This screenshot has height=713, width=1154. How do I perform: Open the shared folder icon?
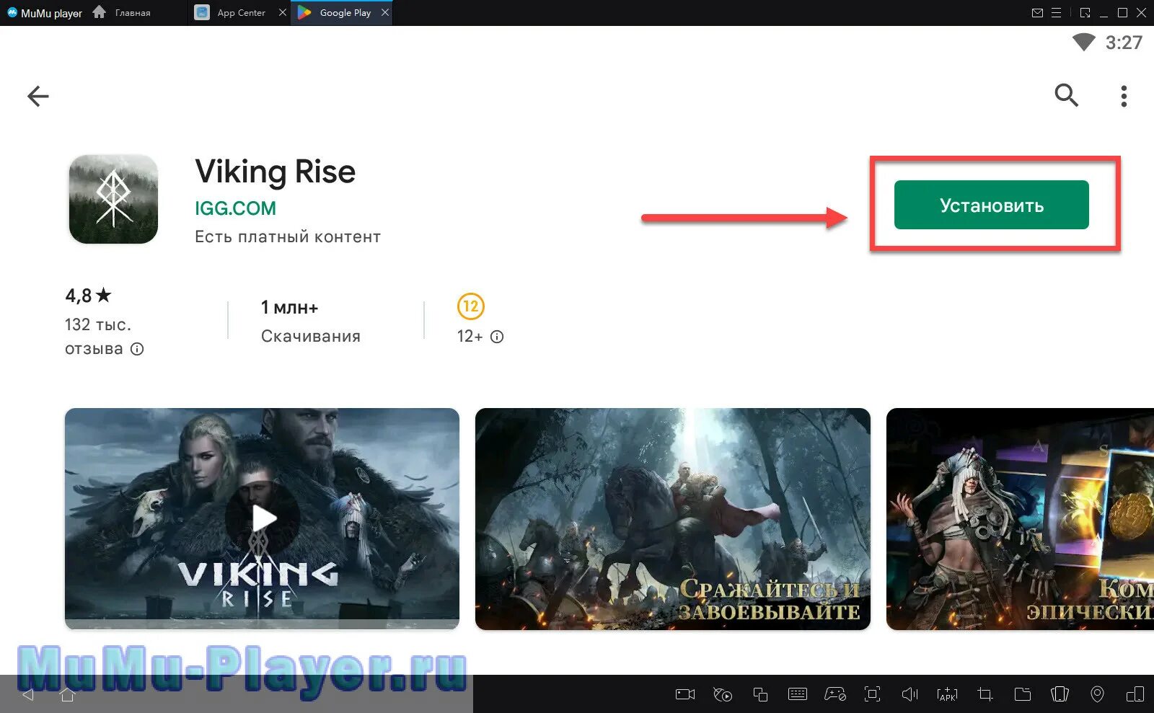(1022, 694)
